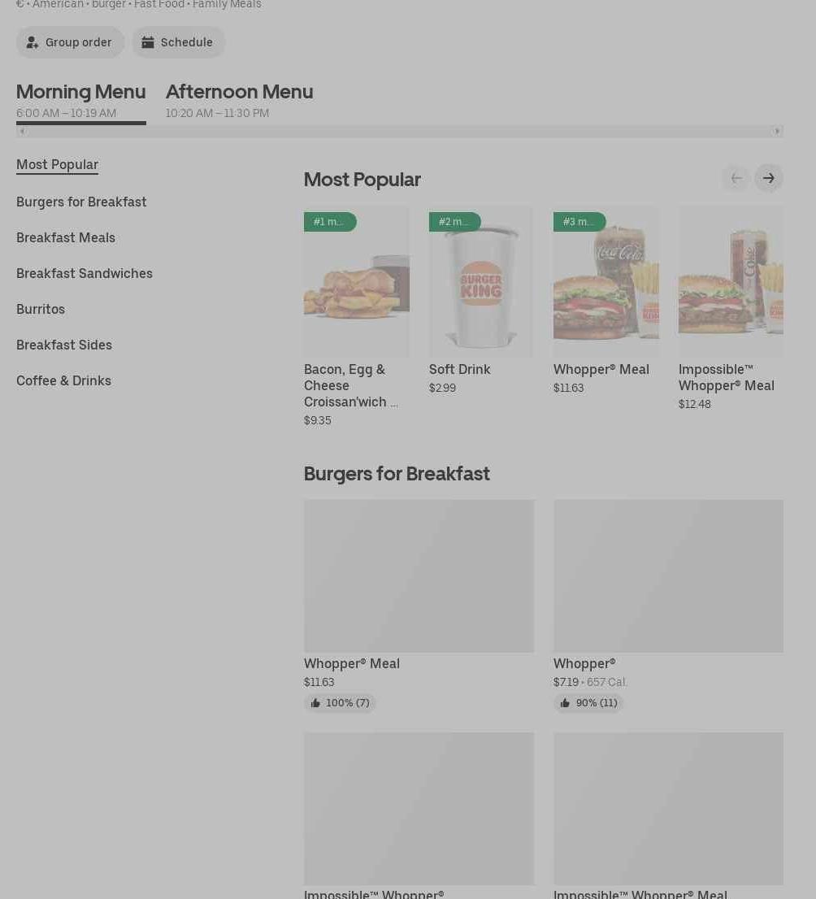Screen dimensions: 816x899
Task: Navigate to Burritos category
Action: pos(41,309)
